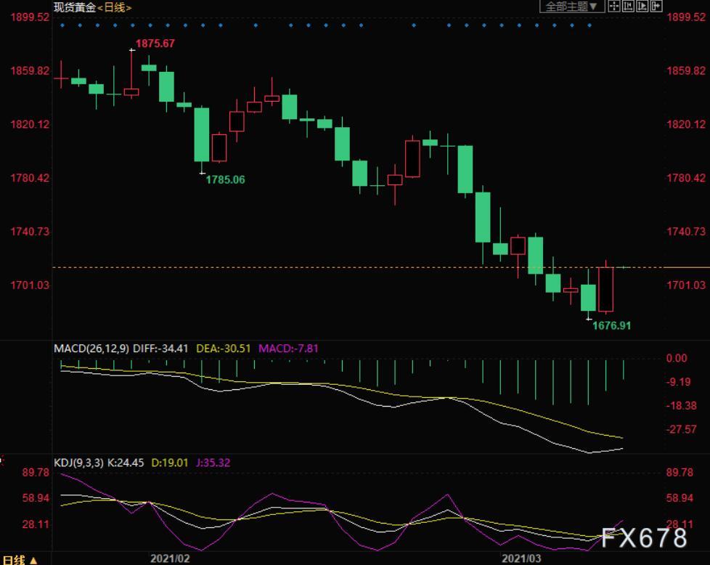Click the interval measurement icon in top toolbar
Screen dimensions: 710x565
[x=627, y=7]
